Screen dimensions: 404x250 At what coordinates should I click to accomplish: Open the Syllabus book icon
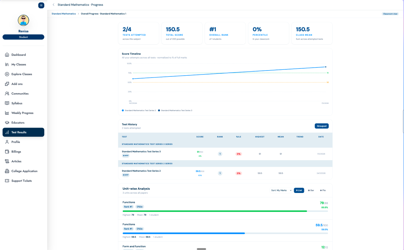pyautogui.click(x=7, y=103)
